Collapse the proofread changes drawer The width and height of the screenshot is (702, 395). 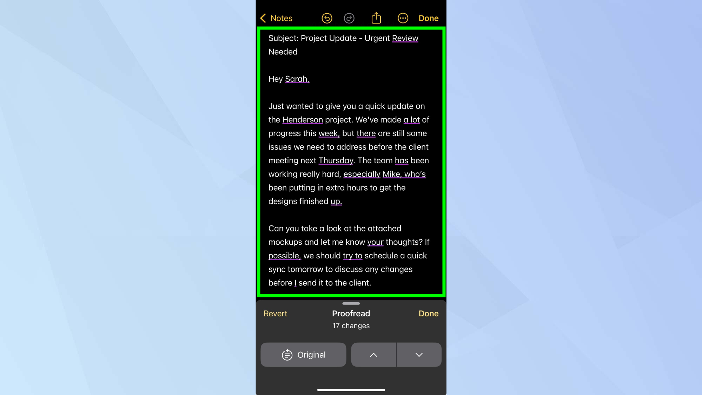[x=351, y=303]
